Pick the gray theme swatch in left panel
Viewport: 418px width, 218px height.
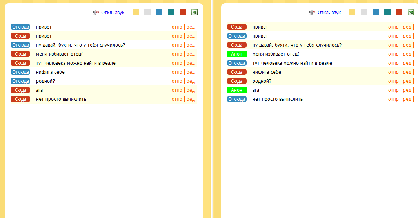(x=147, y=12)
